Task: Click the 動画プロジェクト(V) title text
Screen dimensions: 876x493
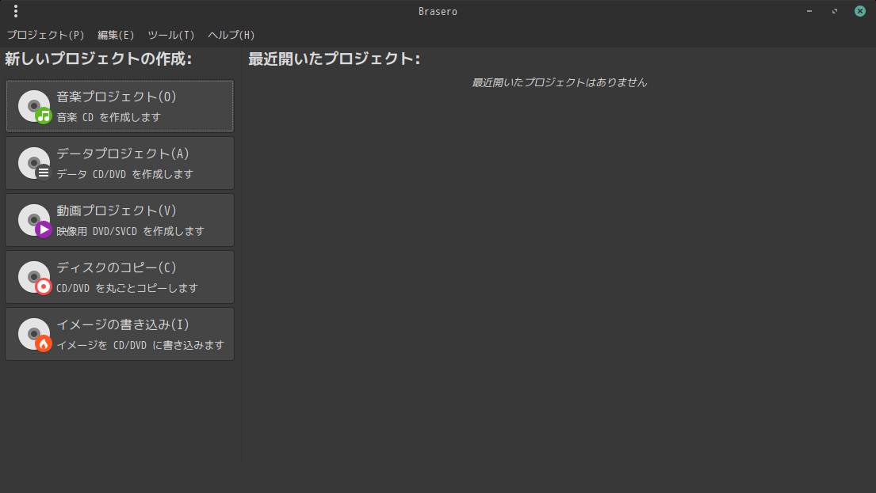Action: tap(117, 210)
